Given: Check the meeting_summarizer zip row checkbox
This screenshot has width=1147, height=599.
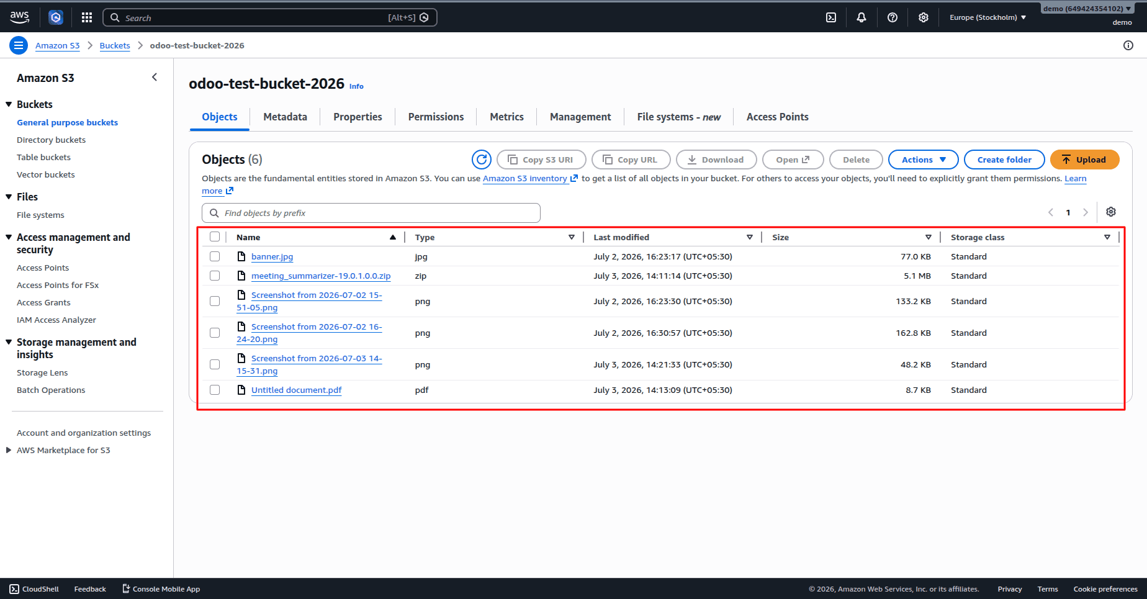Looking at the screenshot, I should [x=215, y=276].
